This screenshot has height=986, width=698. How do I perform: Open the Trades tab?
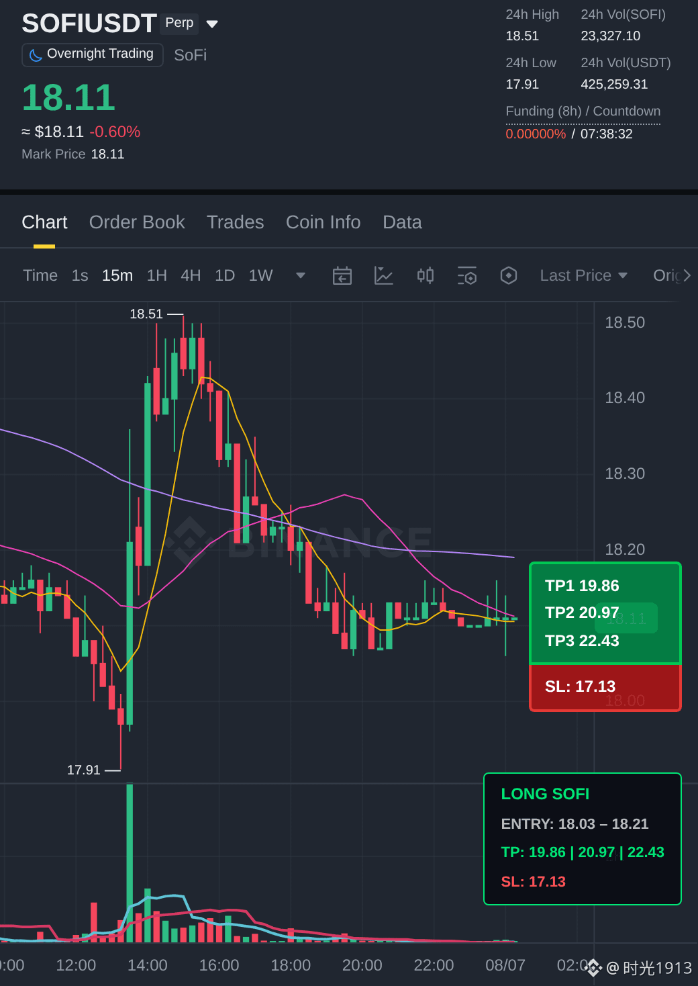click(235, 222)
